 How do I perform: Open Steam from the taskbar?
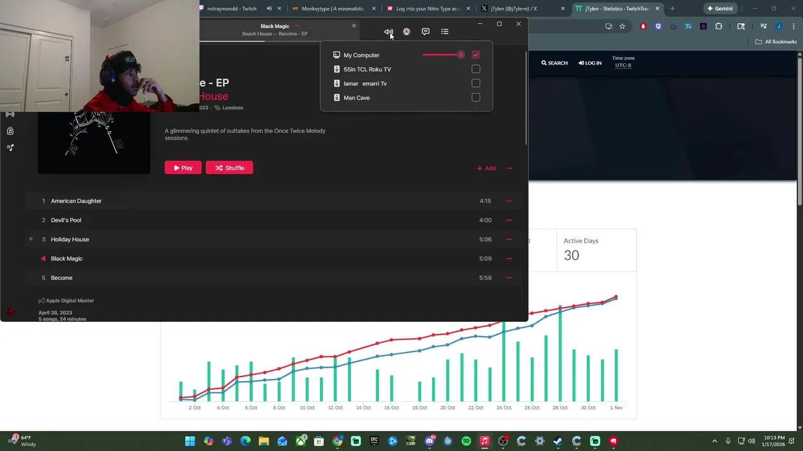558,441
